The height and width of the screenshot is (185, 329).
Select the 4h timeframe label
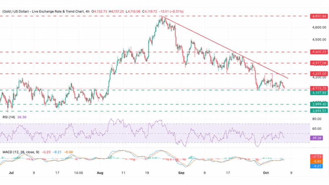(x=88, y=11)
